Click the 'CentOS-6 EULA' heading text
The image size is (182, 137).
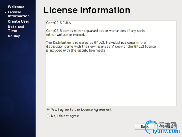click(58, 23)
